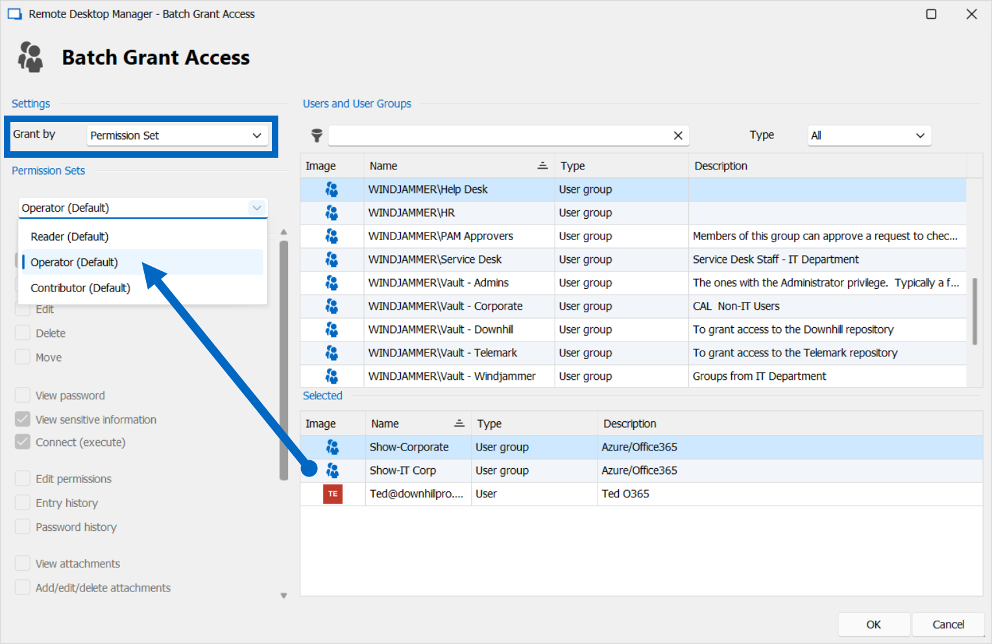
Task: Select Contributor (Default) from the list
Action: click(79, 288)
